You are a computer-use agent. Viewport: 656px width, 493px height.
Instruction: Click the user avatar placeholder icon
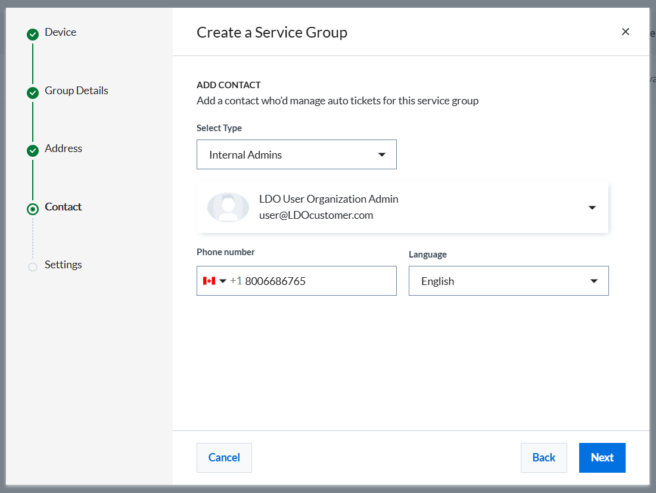228,207
